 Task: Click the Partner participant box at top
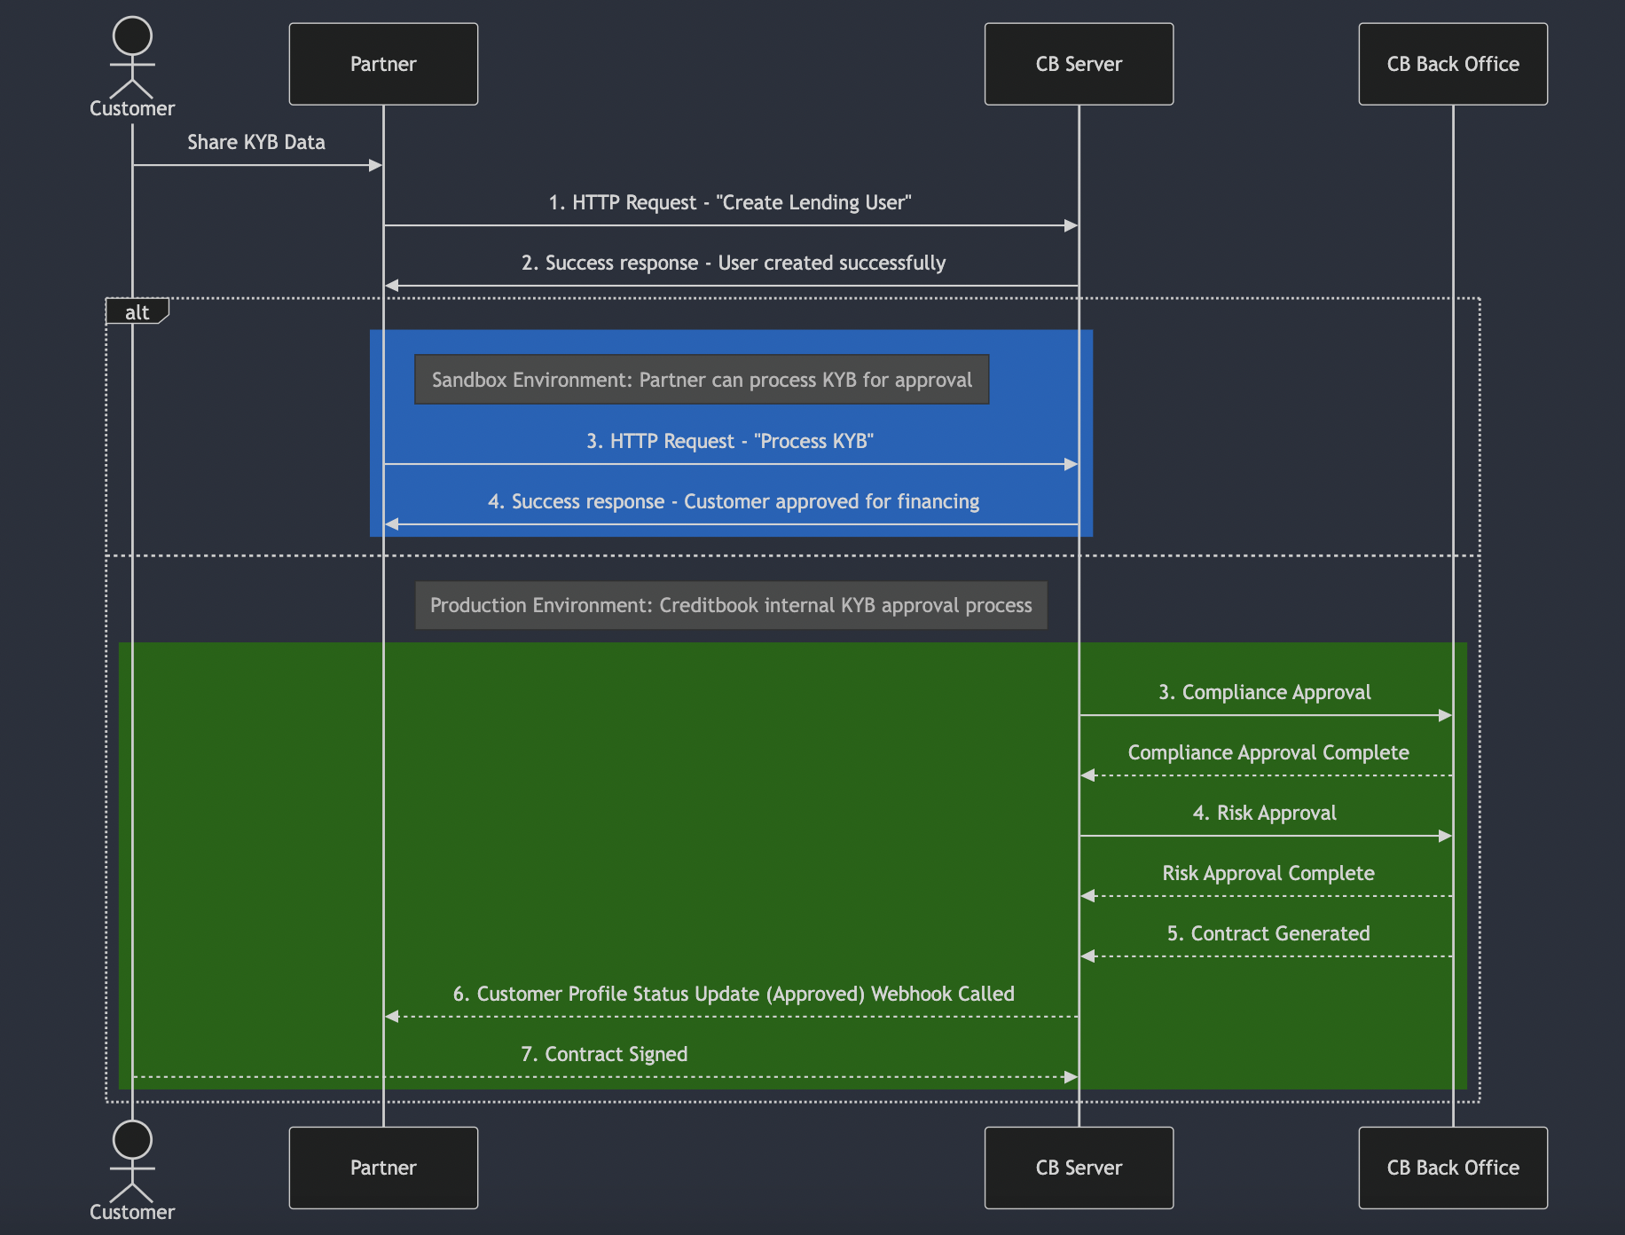[x=382, y=63]
